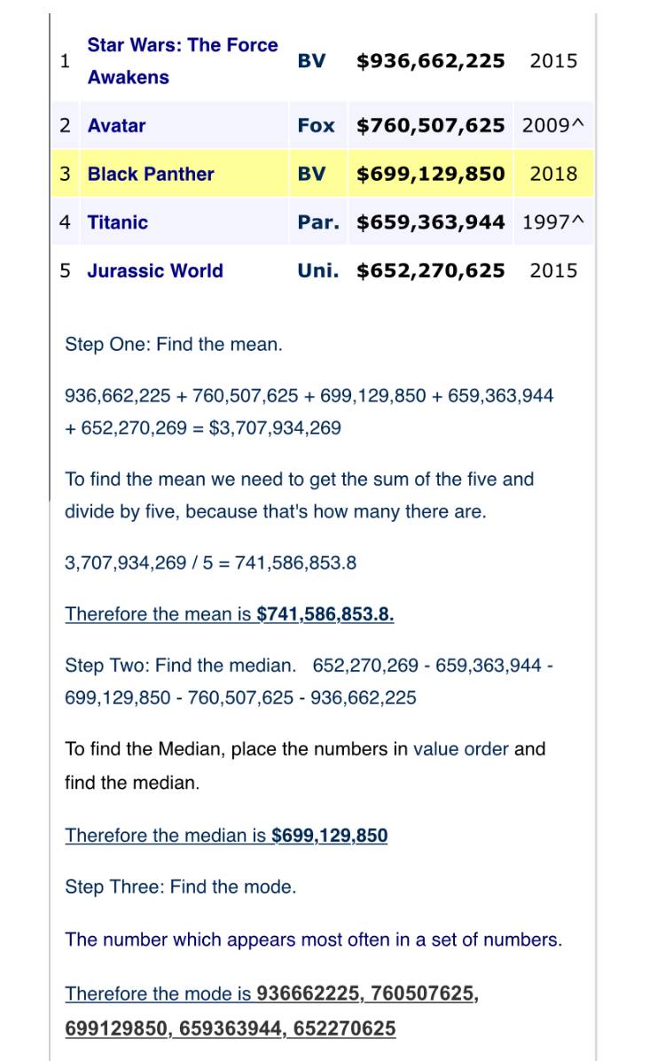Click the underlined mean result $741,586,853.8

coord(325,613)
